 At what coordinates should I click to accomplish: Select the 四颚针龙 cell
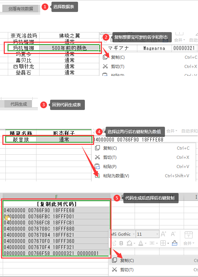[24, 66]
